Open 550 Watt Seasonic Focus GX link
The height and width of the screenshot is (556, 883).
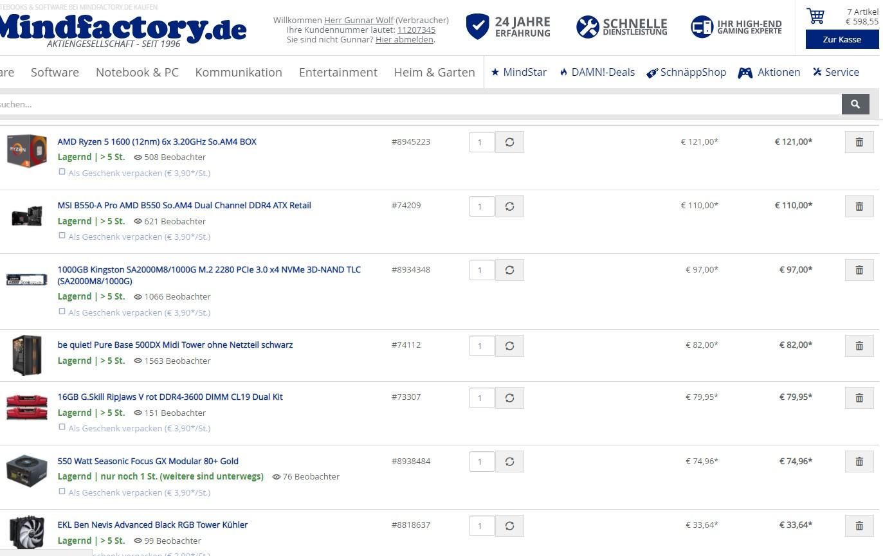[x=148, y=461]
